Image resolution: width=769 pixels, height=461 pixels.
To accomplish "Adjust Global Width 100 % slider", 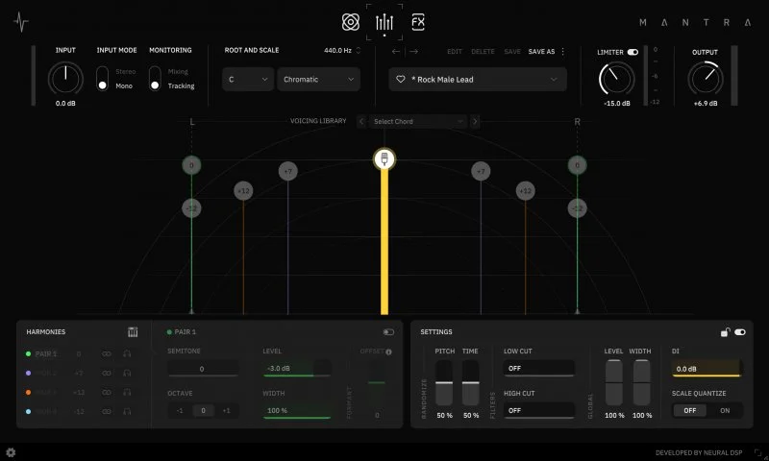I will (x=641, y=382).
